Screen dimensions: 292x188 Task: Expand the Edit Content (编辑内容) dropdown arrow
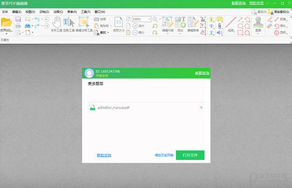click(x=167, y=34)
